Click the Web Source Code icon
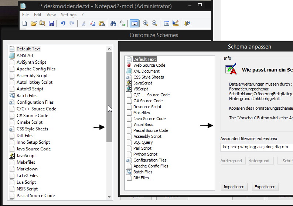 coord(129,65)
